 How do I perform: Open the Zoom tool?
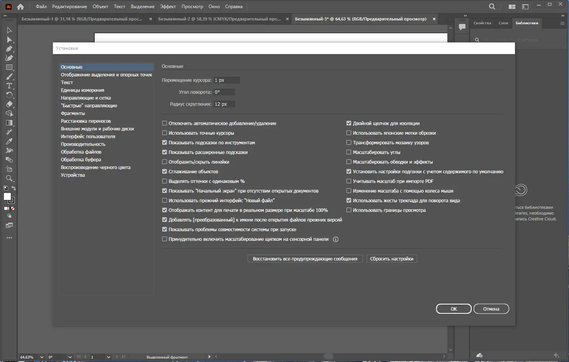(x=9, y=178)
